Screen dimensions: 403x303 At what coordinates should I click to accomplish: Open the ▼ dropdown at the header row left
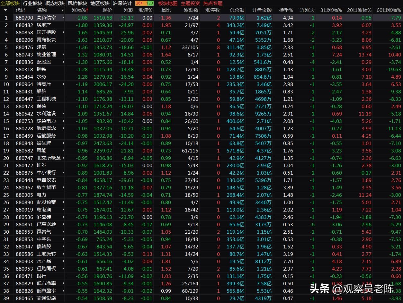tap(5, 10)
